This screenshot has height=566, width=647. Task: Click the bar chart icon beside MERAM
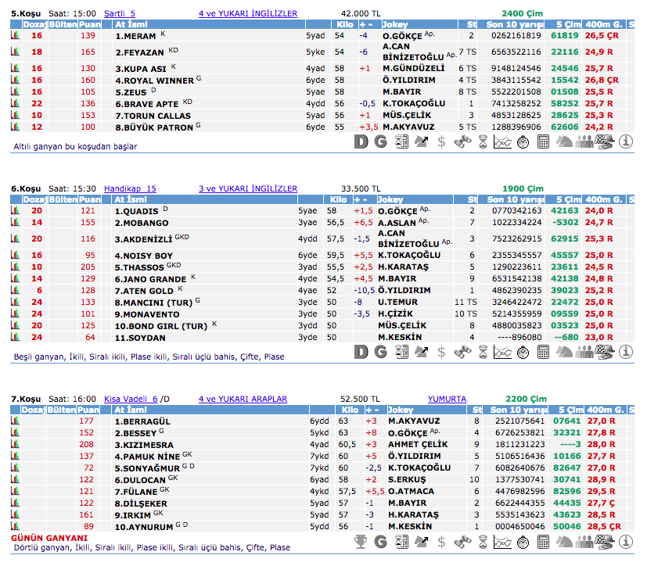click(x=15, y=36)
